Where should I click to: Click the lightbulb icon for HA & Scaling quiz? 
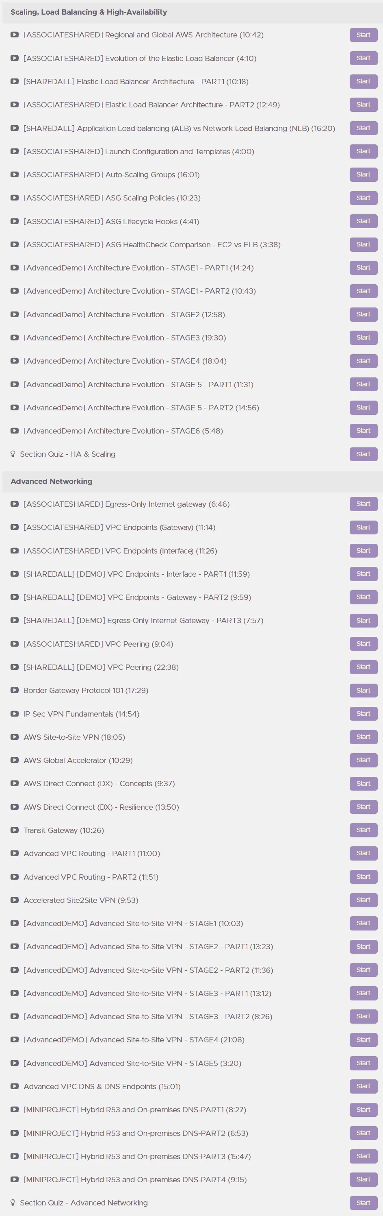13,454
